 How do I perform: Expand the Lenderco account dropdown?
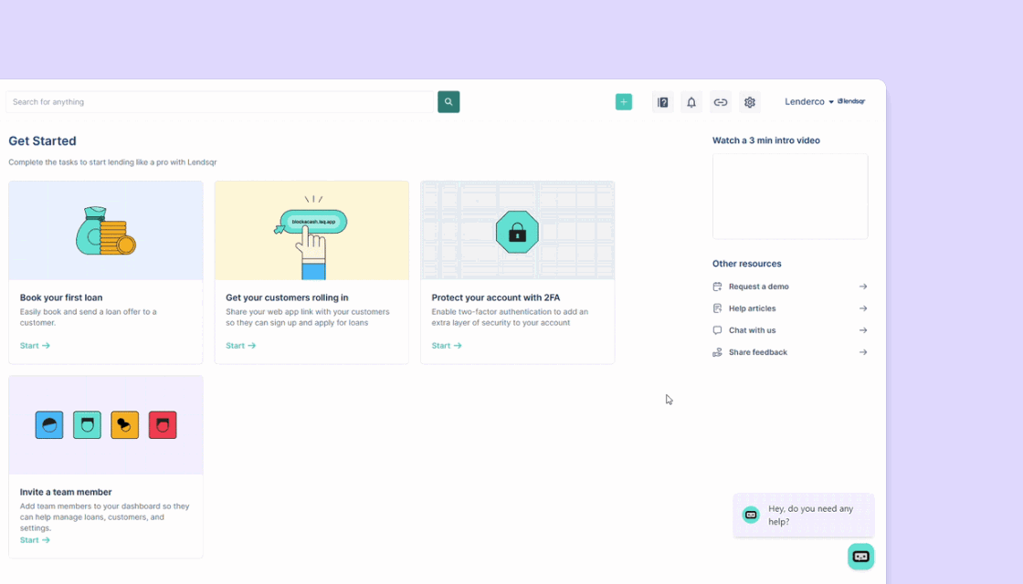(808, 102)
